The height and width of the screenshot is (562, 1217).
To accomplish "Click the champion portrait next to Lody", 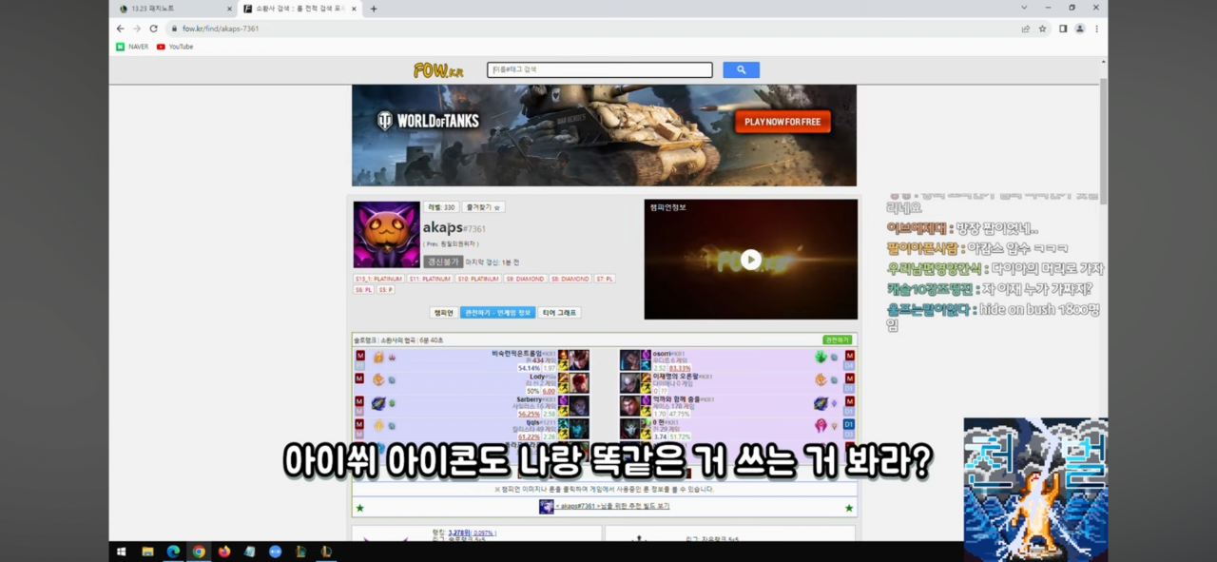I will [x=579, y=382].
